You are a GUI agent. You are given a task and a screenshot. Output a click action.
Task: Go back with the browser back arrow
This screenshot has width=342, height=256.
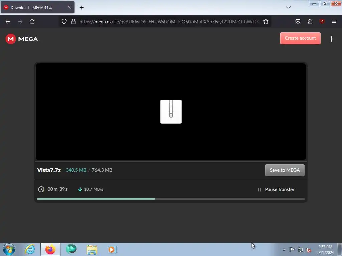(8, 22)
